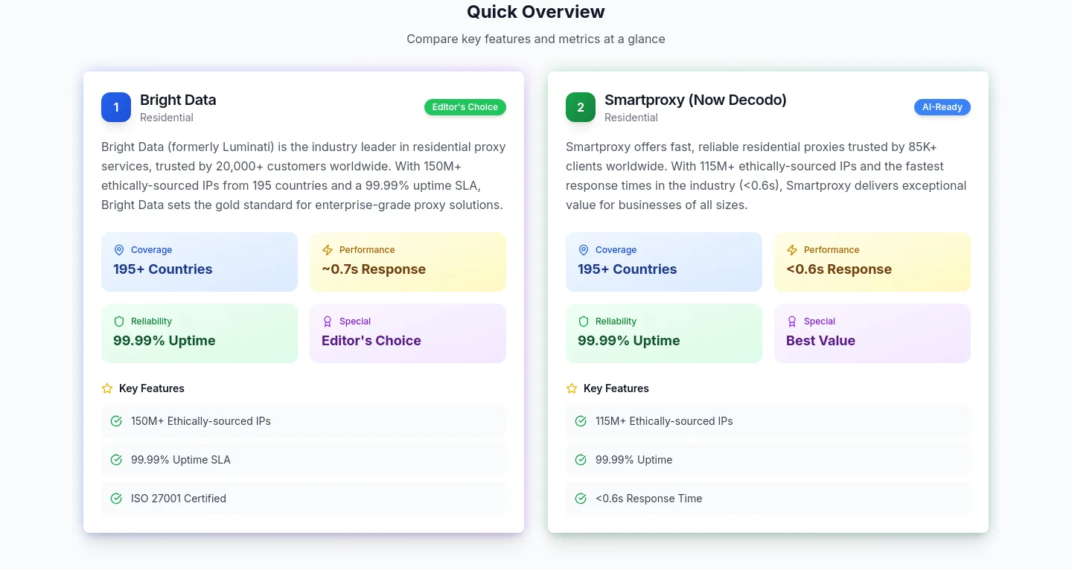
Task: Click the Performance lightning icon in Bright Data card
Action: tap(328, 250)
